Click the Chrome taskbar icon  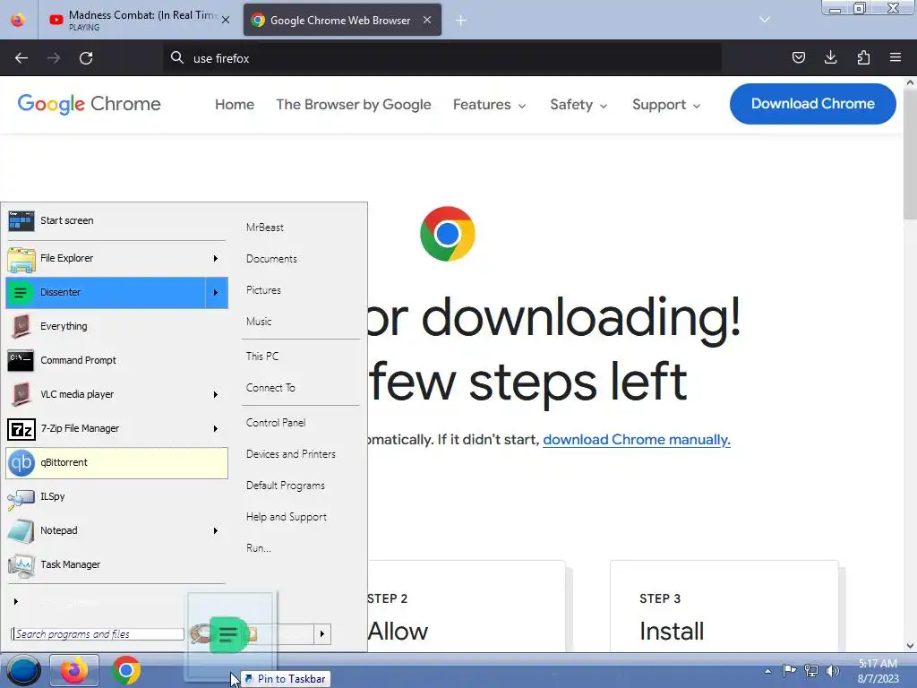(x=125, y=670)
